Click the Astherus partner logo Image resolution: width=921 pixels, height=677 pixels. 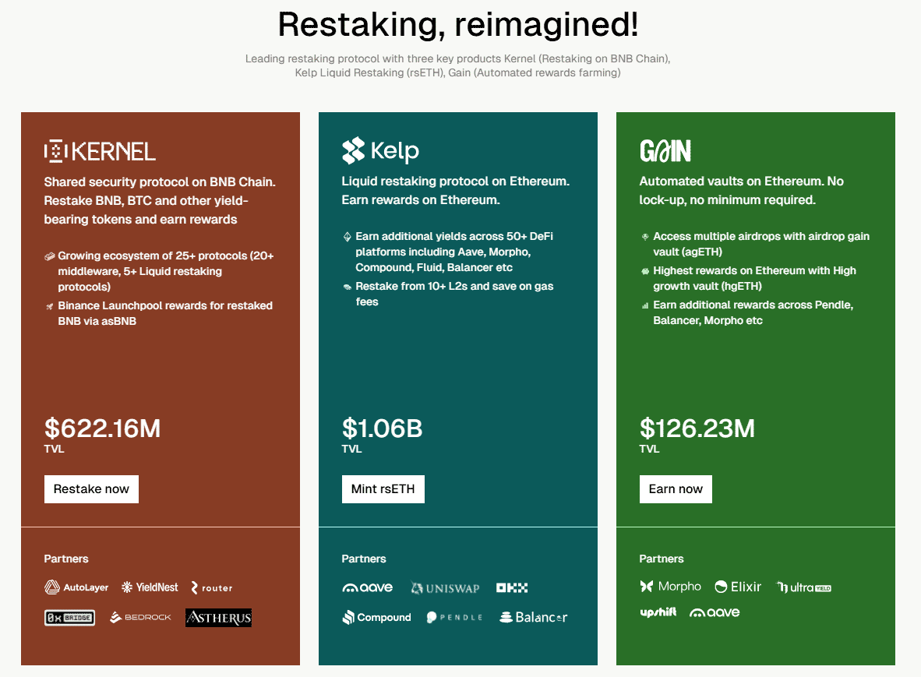(x=218, y=618)
